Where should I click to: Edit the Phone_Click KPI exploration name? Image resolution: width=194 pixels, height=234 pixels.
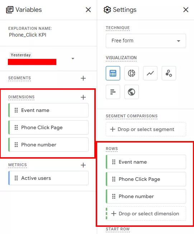(x=28, y=35)
